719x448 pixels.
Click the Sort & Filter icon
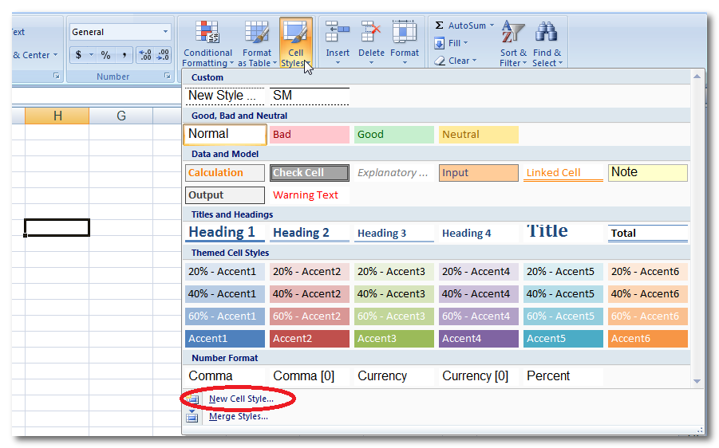point(513,33)
